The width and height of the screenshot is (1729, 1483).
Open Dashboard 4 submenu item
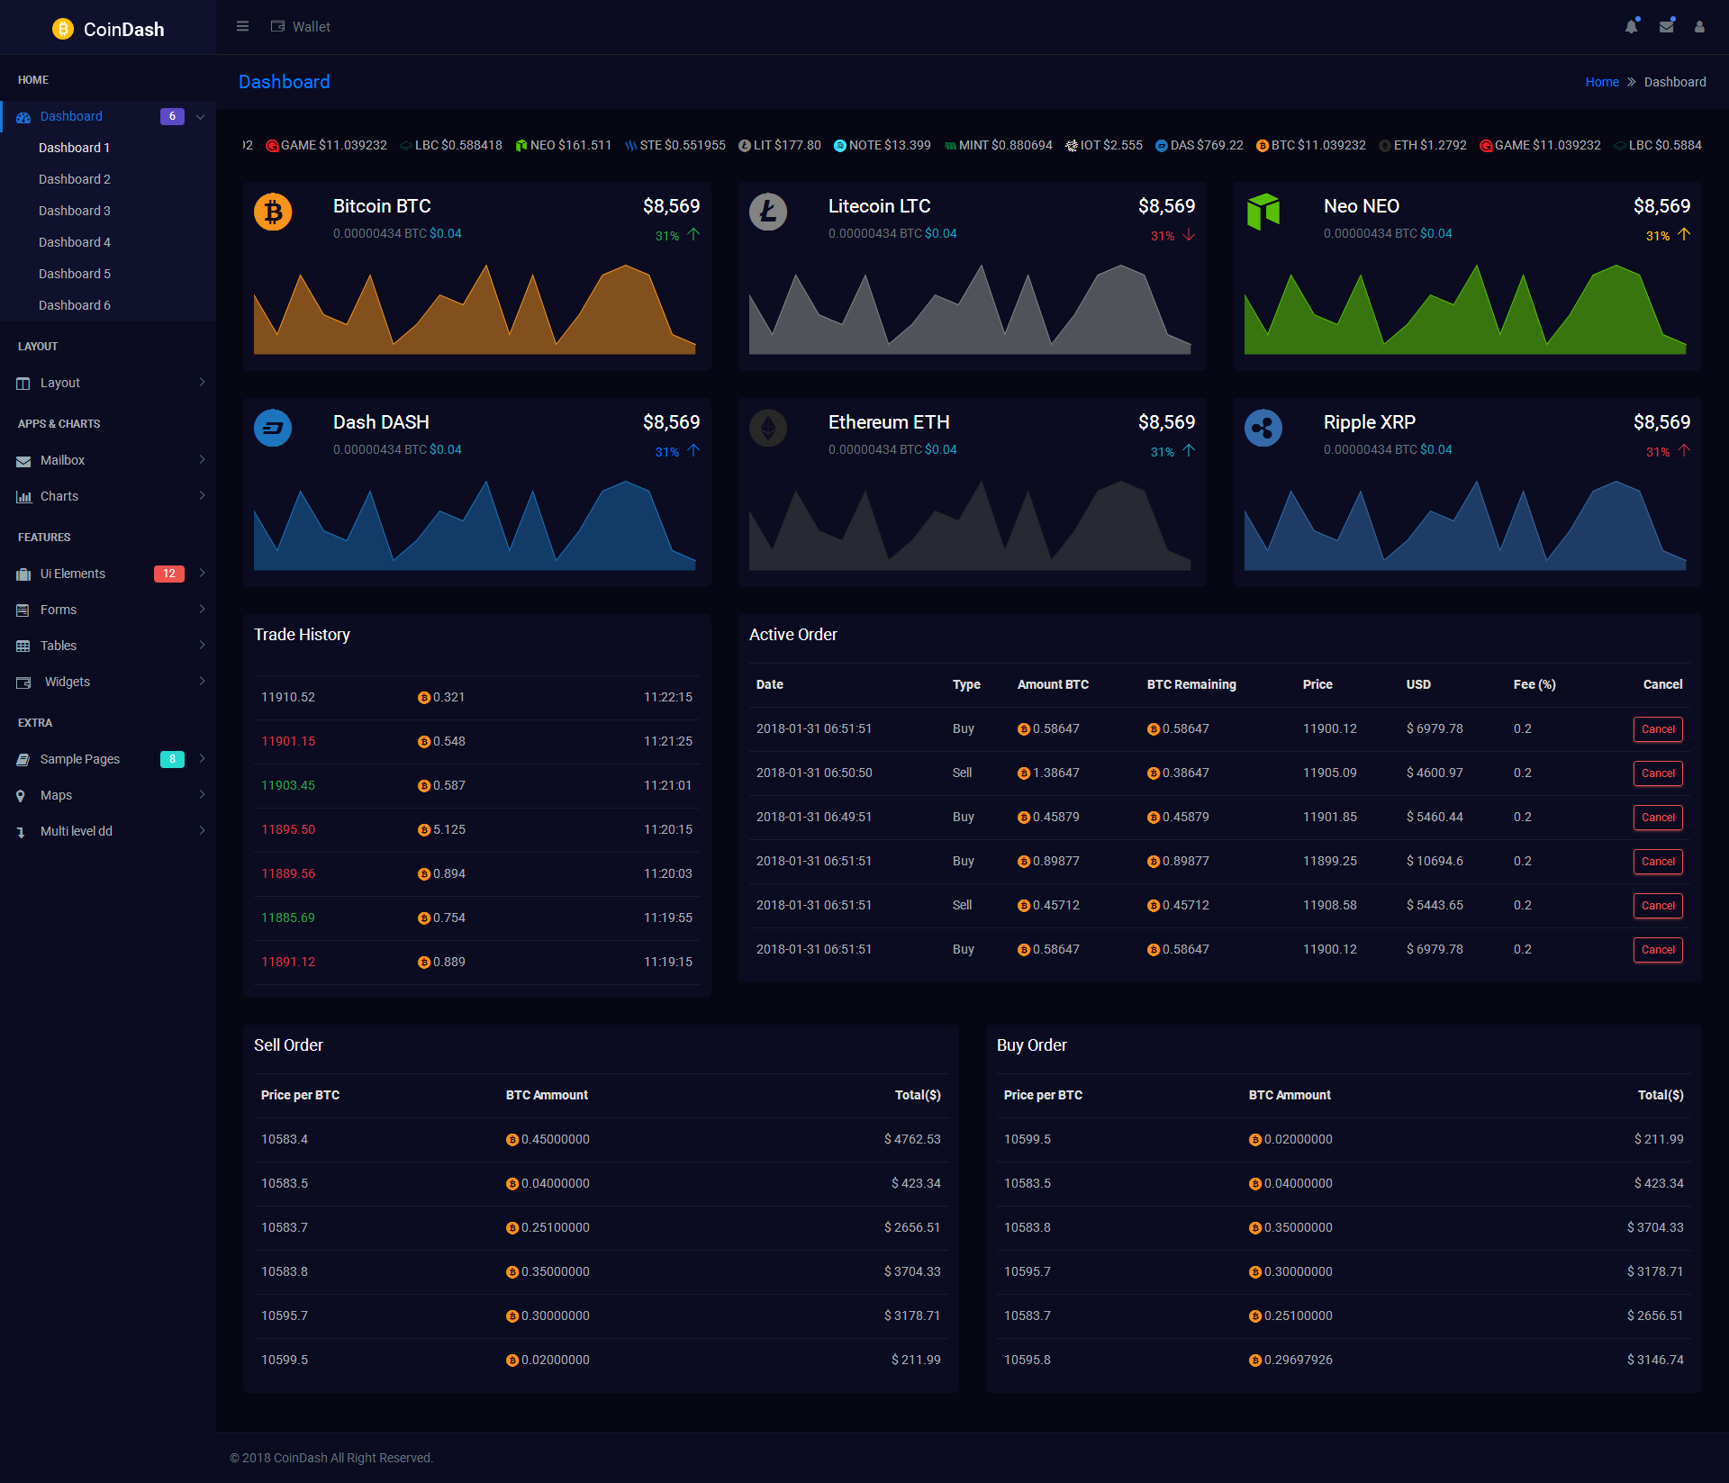click(75, 242)
